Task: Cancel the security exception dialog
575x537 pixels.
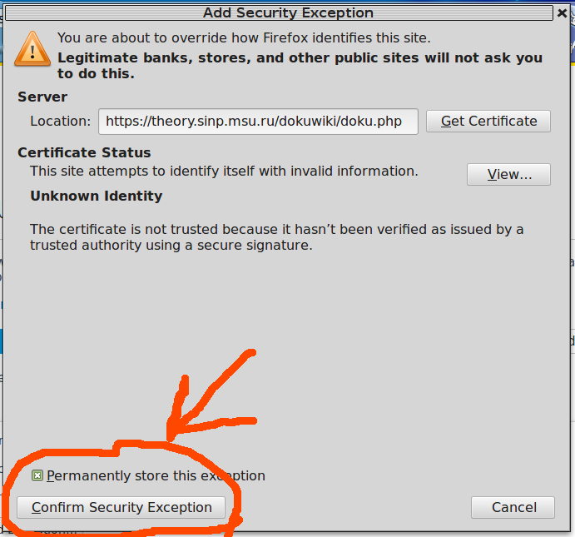Action: [x=513, y=507]
